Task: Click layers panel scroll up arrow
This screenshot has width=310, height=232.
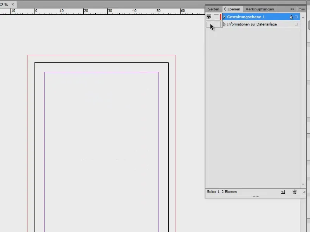Action: pos(303,17)
